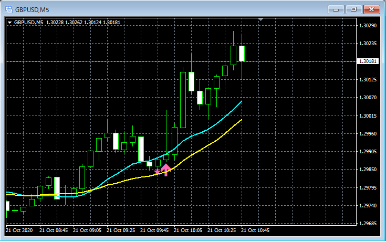
Task: Click the 21 Oct 10:25 time label
Action: click(222, 230)
